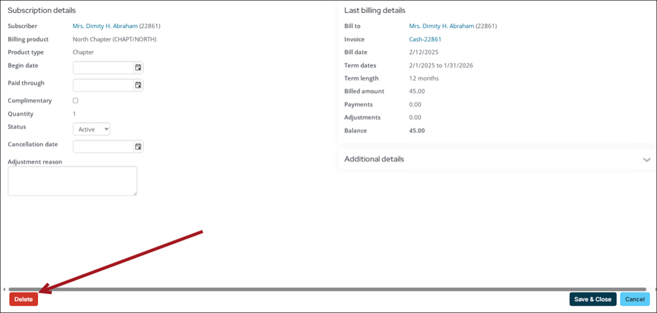Click the Save & Close button

tap(592, 299)
